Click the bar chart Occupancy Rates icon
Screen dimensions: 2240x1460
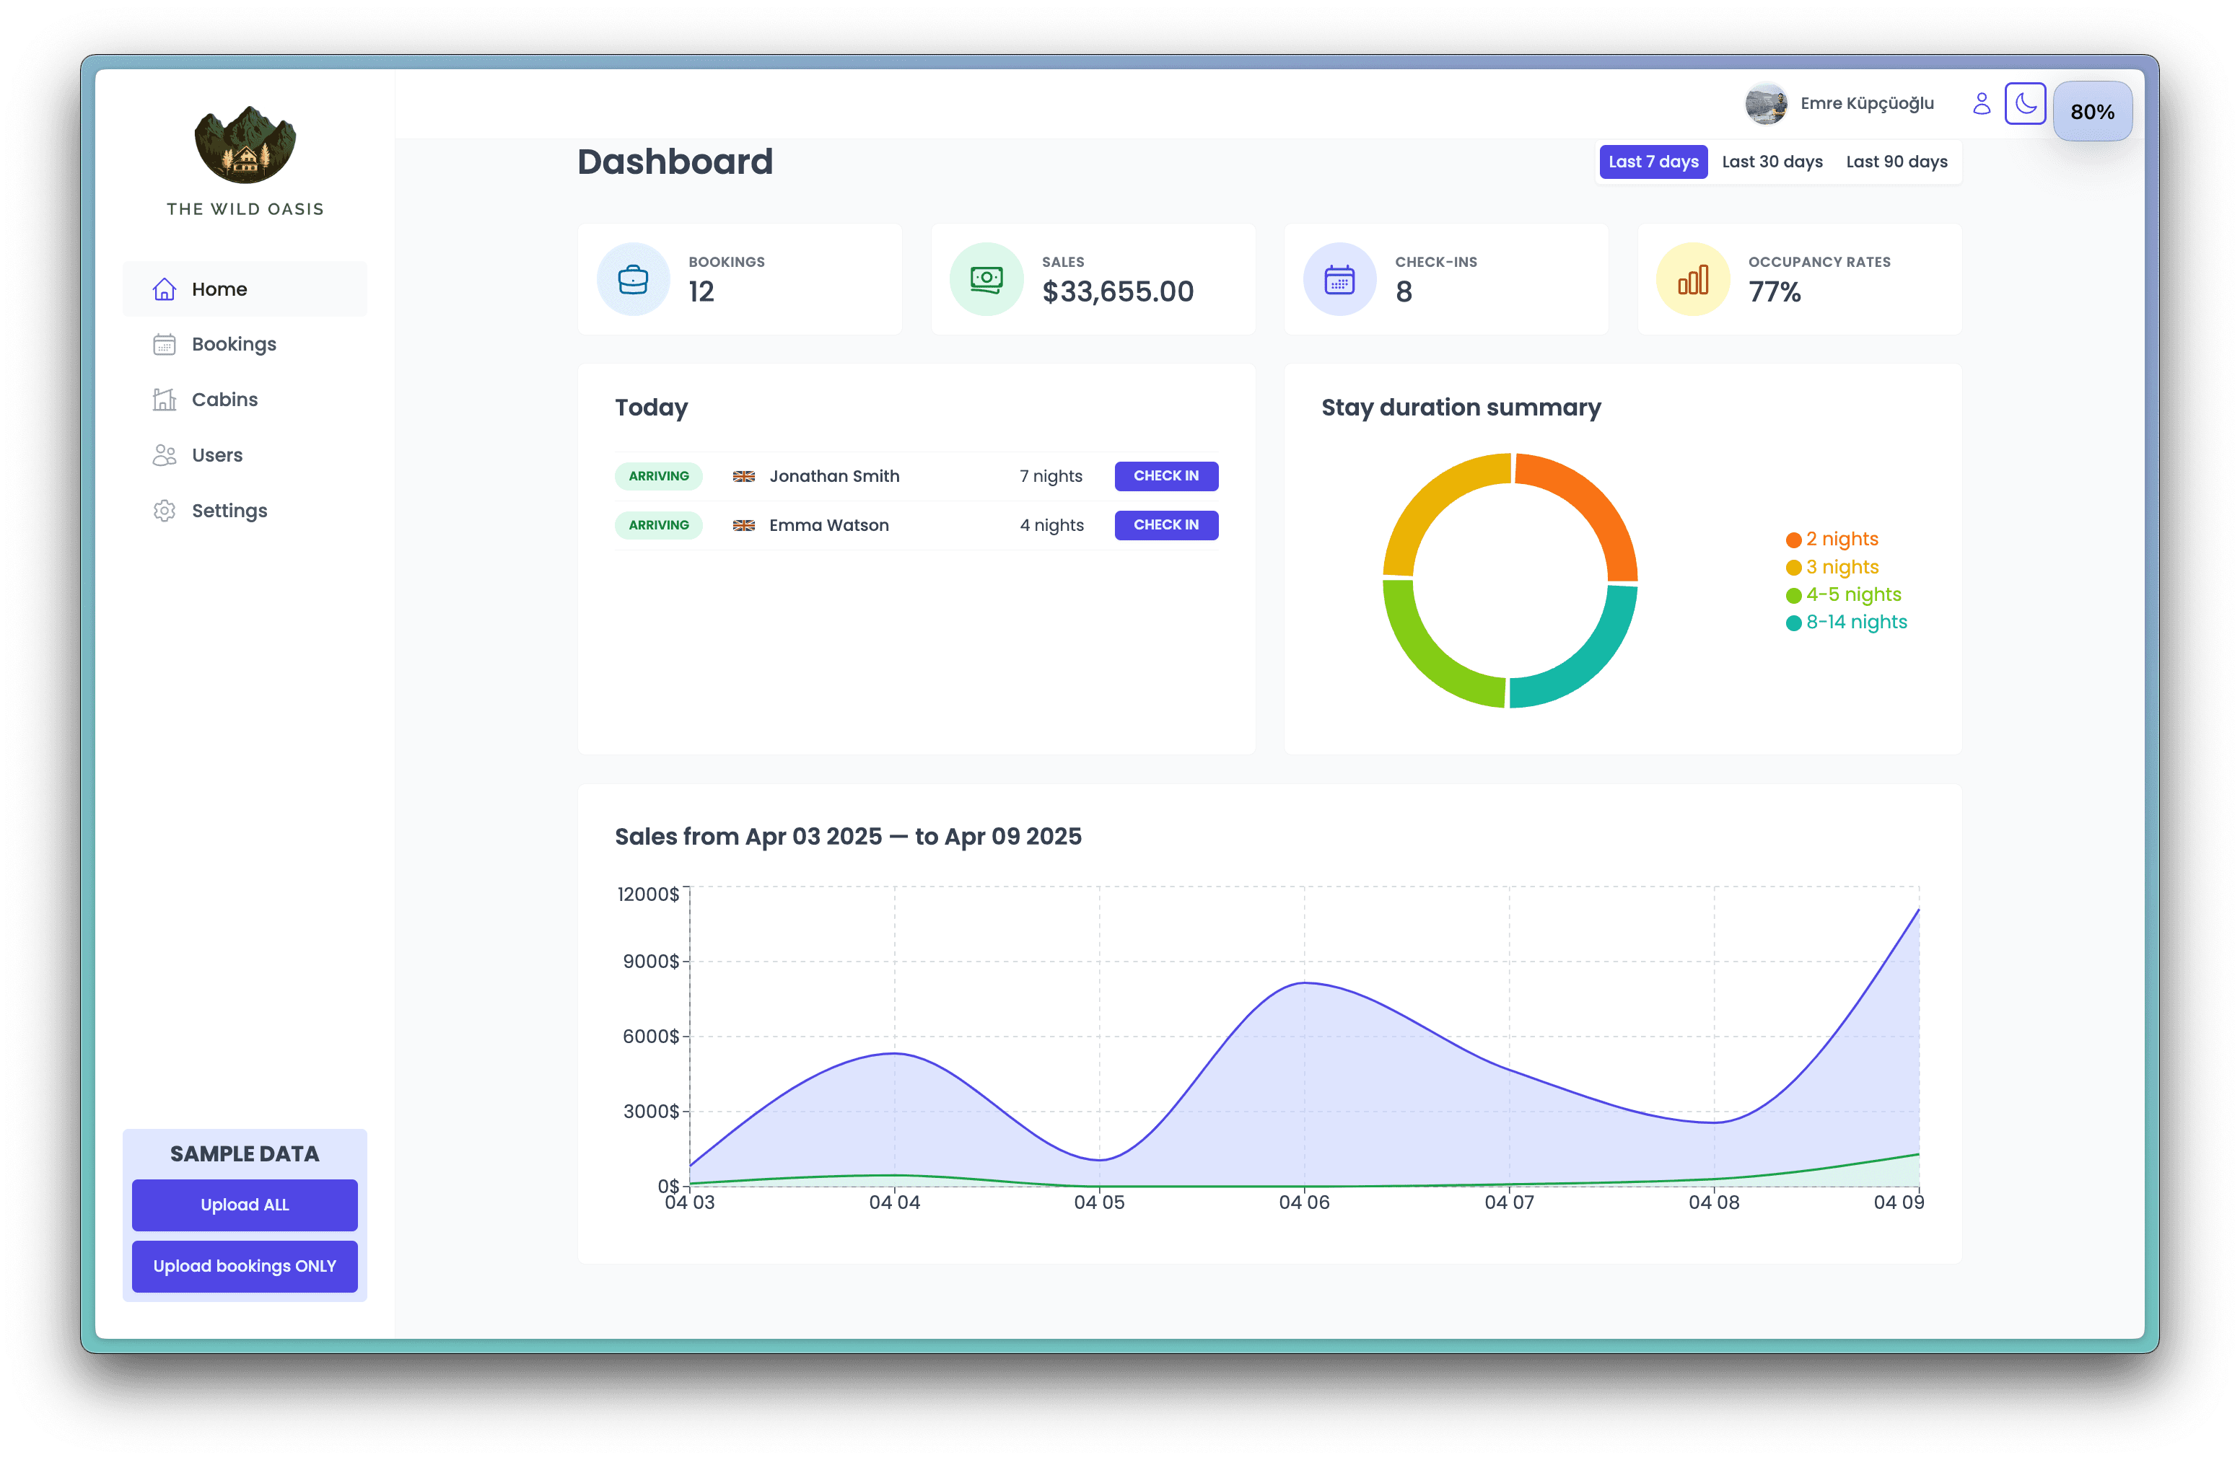point(1692,279)
